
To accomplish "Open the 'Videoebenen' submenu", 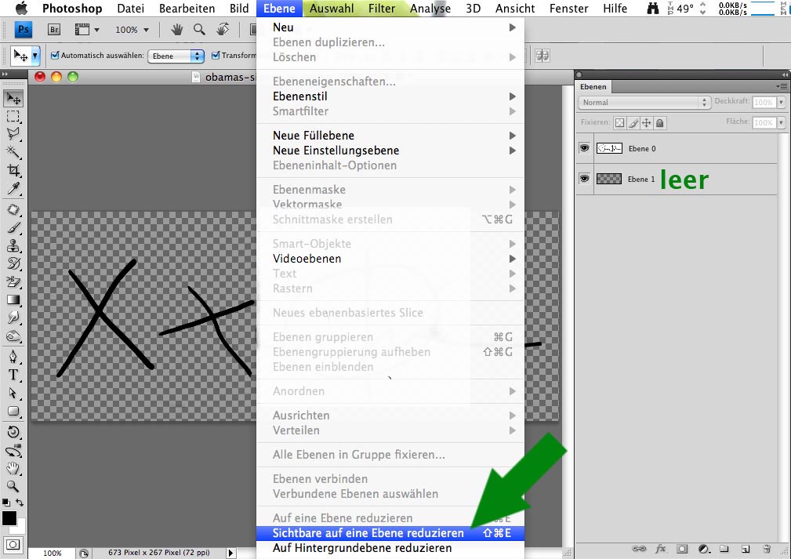I will point(390,259).
